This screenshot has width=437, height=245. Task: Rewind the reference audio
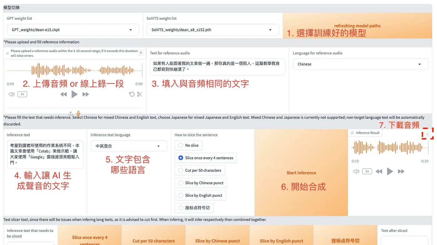(64, 94)
